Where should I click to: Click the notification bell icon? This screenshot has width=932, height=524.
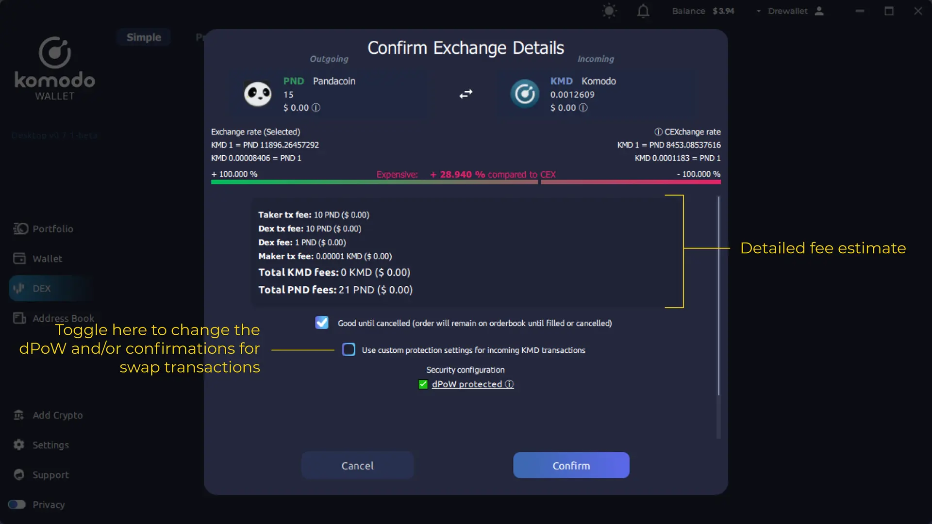tap(643, 11)
